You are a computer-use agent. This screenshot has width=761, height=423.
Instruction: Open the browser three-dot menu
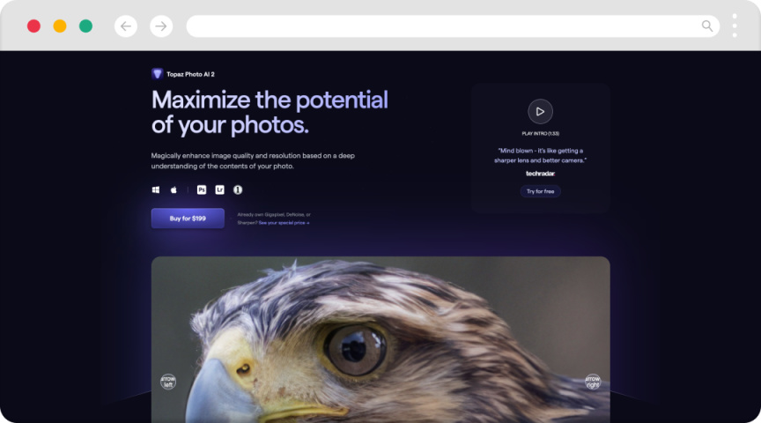pos(735,26)
